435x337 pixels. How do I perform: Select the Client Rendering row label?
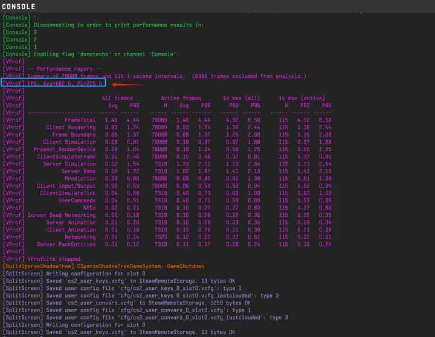click(71, 127)
